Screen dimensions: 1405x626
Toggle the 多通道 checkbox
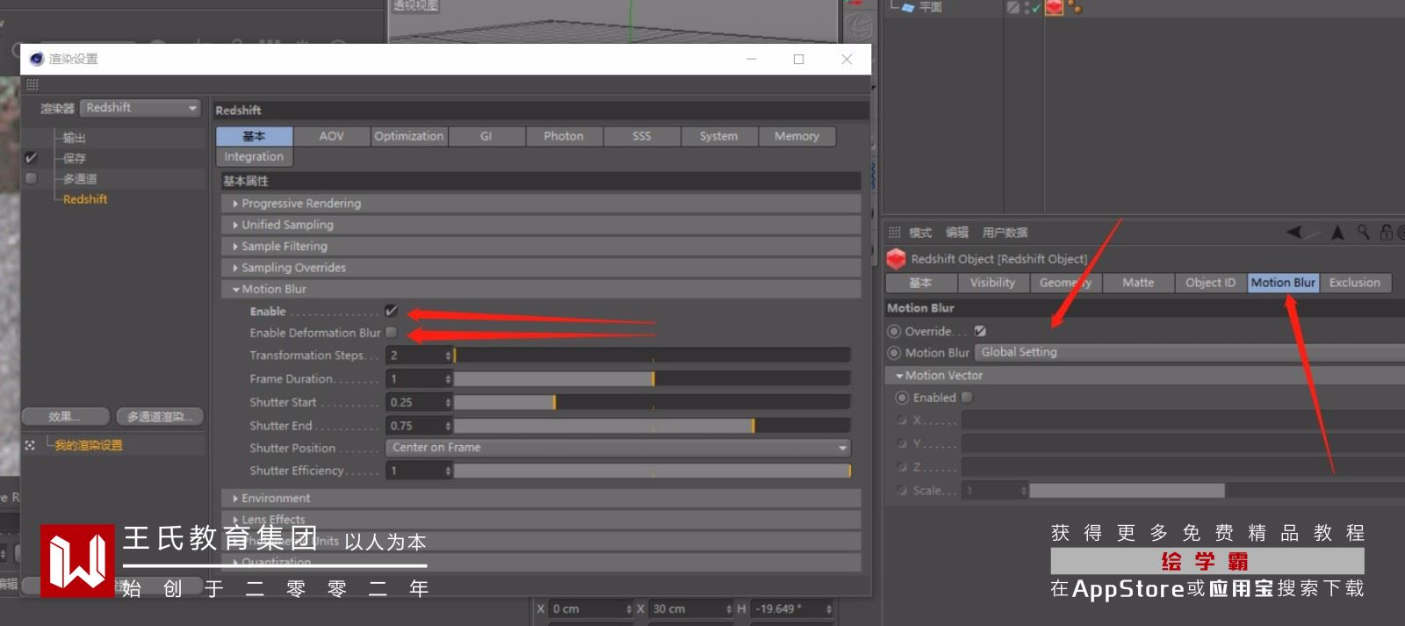pyautogui.click(x=32, y=178)
